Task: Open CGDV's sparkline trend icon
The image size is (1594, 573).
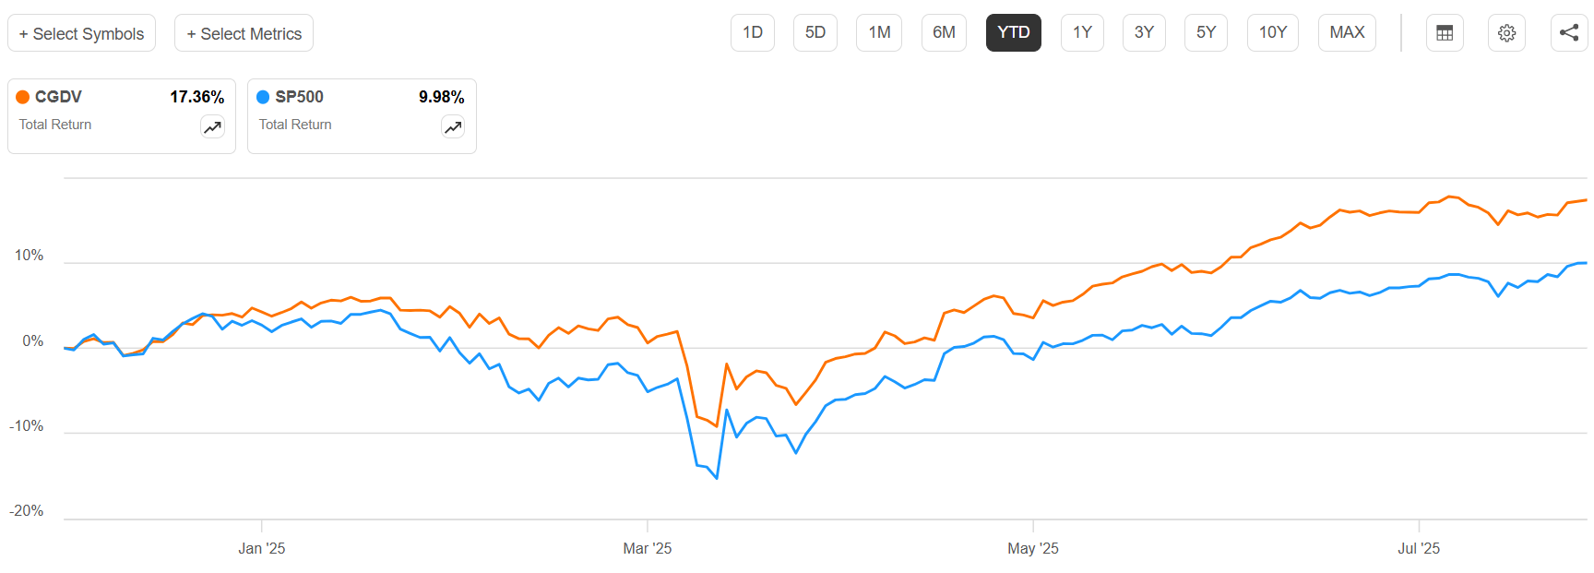Action: [x=211, y=125]
